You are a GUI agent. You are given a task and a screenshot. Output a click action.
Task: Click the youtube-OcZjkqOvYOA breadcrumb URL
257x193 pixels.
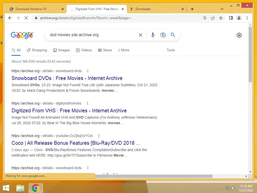[52, 136]
